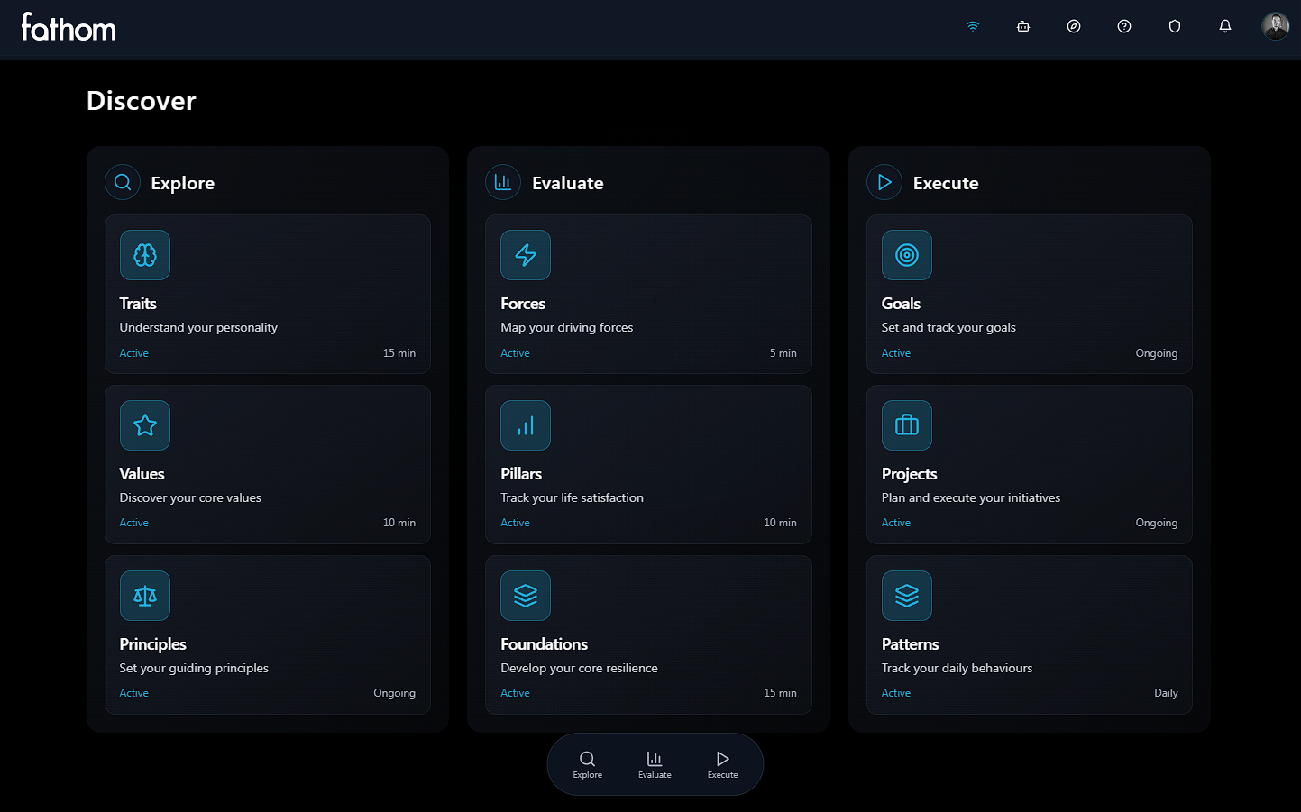Select the Projects briefcase icon

click(x=906, y=424)
